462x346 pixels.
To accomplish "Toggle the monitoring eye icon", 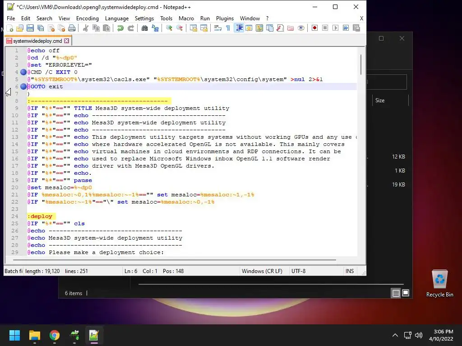I will pyautogui.click(x=301, y=28).
